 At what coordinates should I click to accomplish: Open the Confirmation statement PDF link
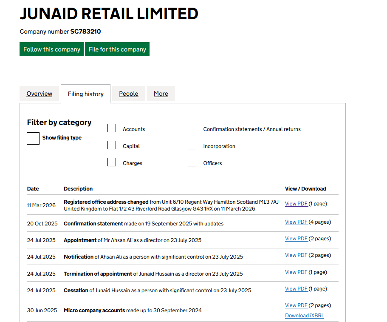click(296, 222)
